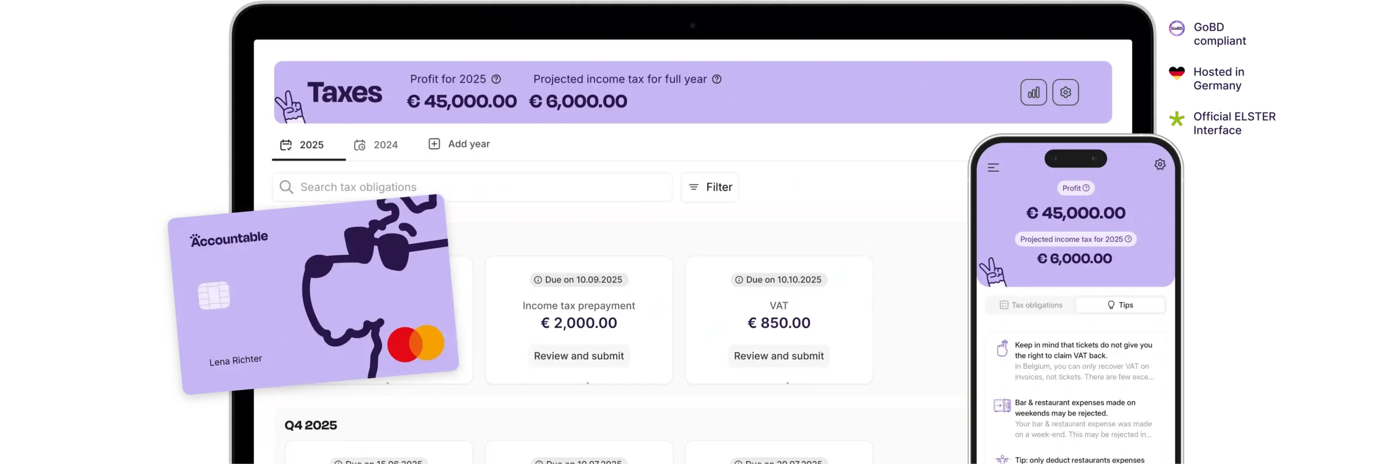Click the € 6,000.00 projected tax in header

point(578,101)
